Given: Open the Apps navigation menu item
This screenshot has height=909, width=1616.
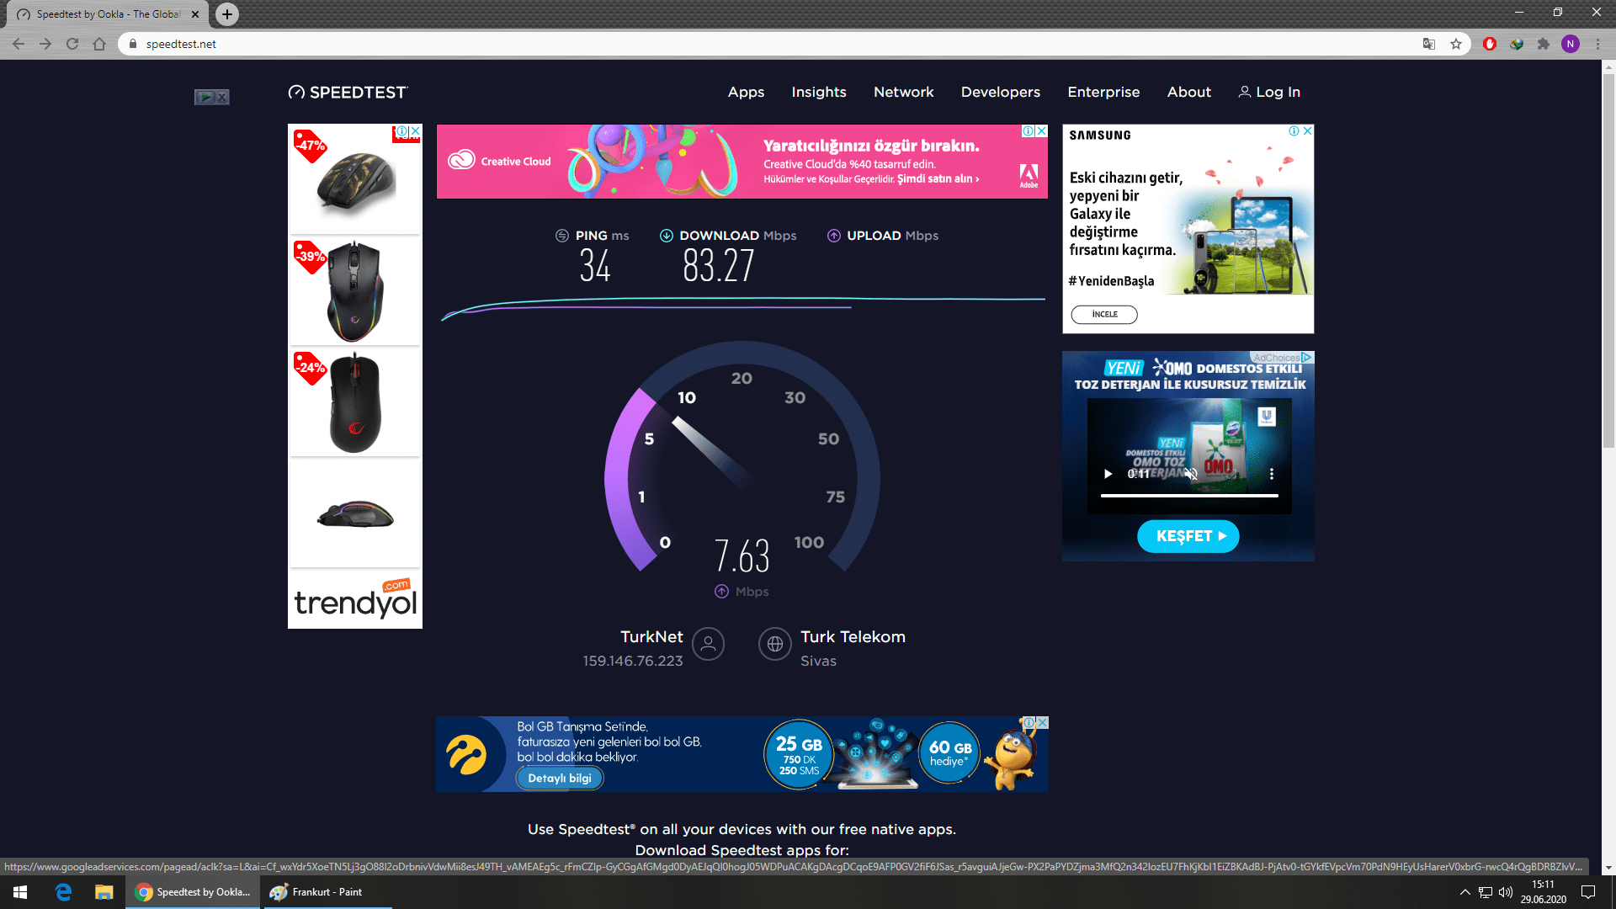Looking at the screenshot, I should click(x=746, y=93).
